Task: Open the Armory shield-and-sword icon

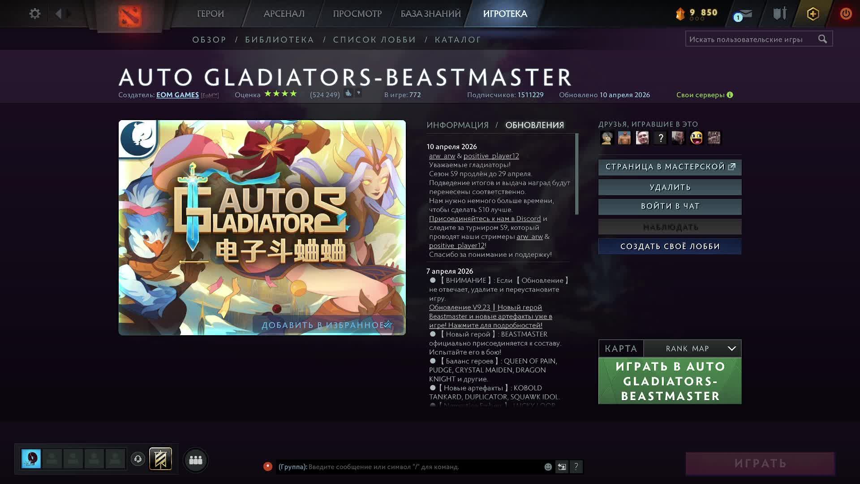Action: click(779, 13)
